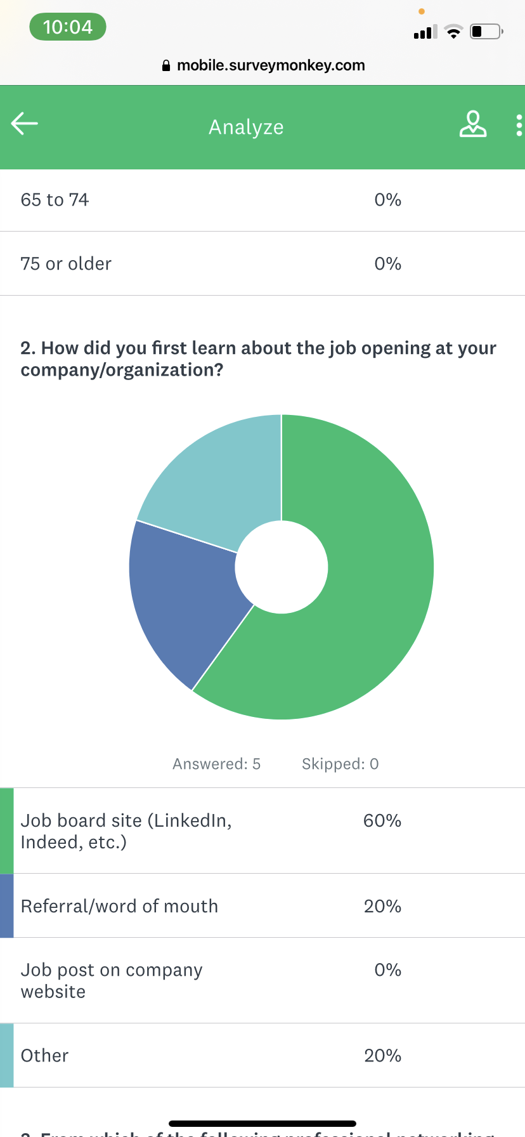Tap the green 10:04 time pill
The image size is (525, 1137).
pos(67,27)
